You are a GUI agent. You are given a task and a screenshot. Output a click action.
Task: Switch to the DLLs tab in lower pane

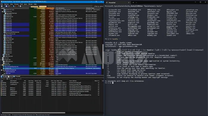tap(10, 77)
